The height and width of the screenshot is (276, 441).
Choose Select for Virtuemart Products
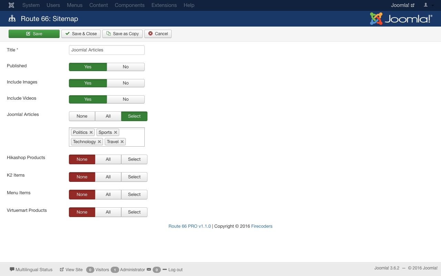click(134, 212)
